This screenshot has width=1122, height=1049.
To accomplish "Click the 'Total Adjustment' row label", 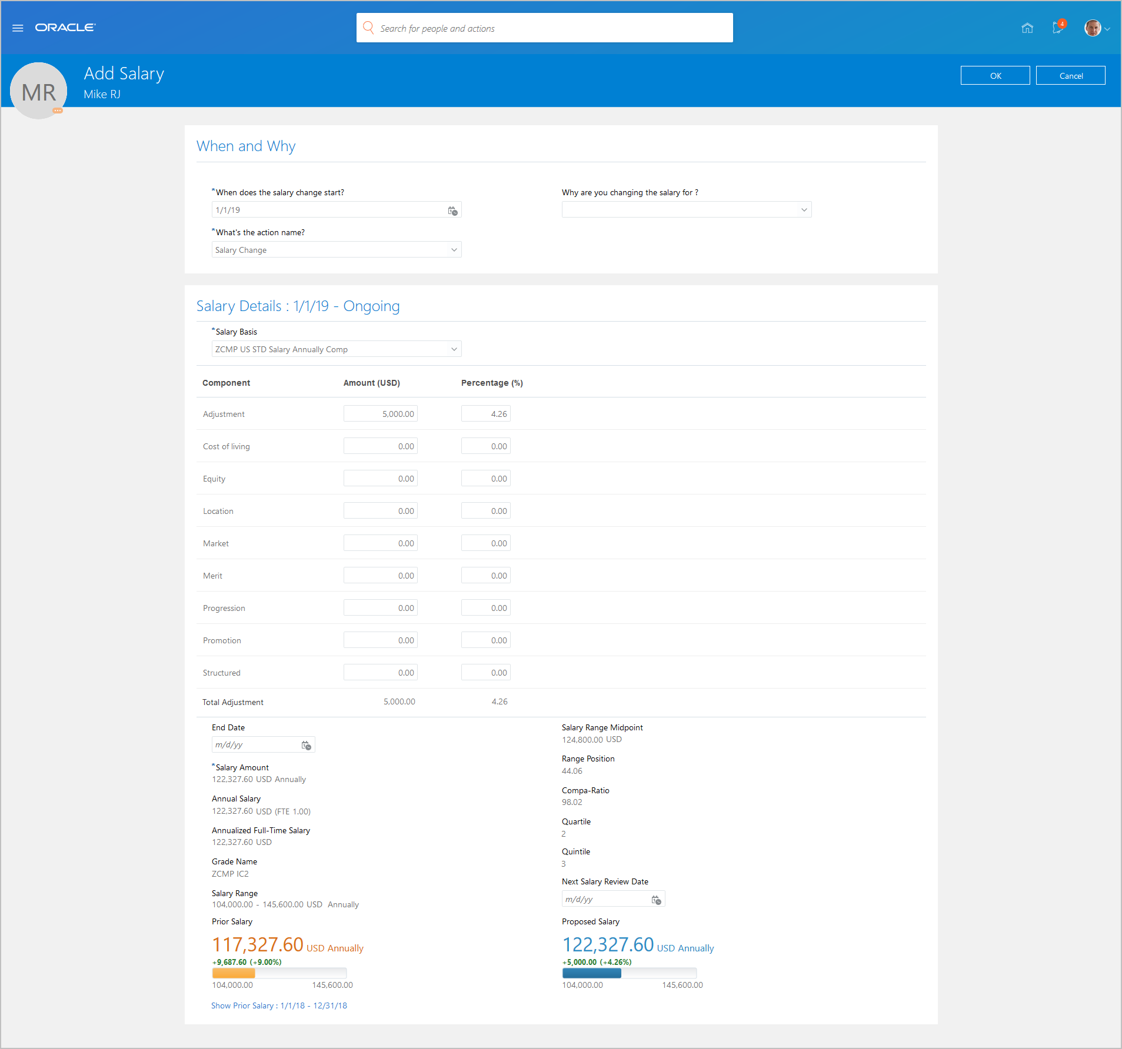I will 233,702.
